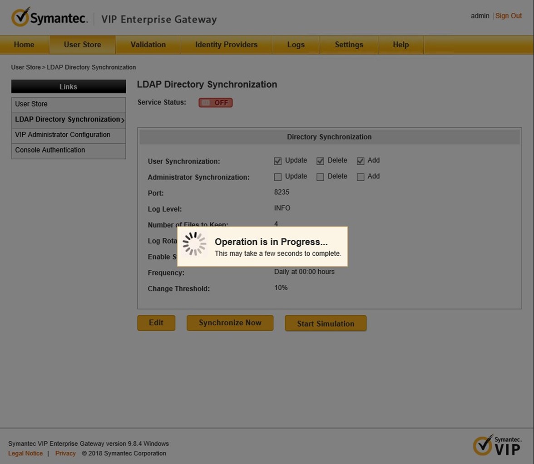Open the Help tab
The image size is (534, 464).
pyautogui.click(x=401, y=45)
